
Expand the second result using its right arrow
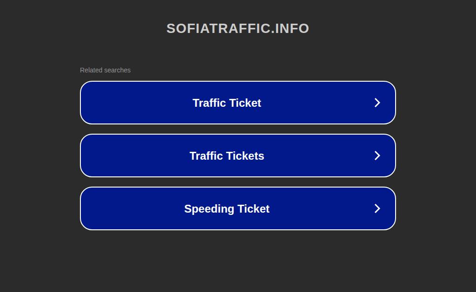[x=377, y=156]
